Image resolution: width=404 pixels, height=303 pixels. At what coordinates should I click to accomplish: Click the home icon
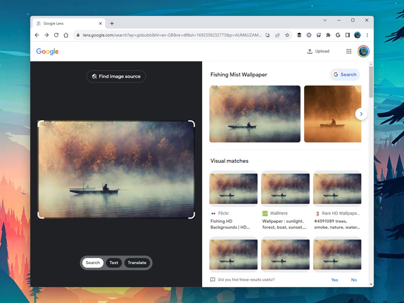[x=66, y=35]
